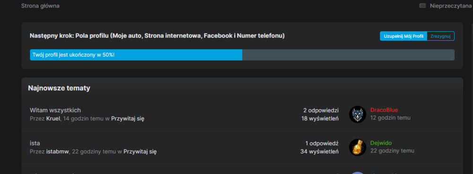Open Dejwido's golden potion avatar
473x174 pixels.
(x=358, y=148)
